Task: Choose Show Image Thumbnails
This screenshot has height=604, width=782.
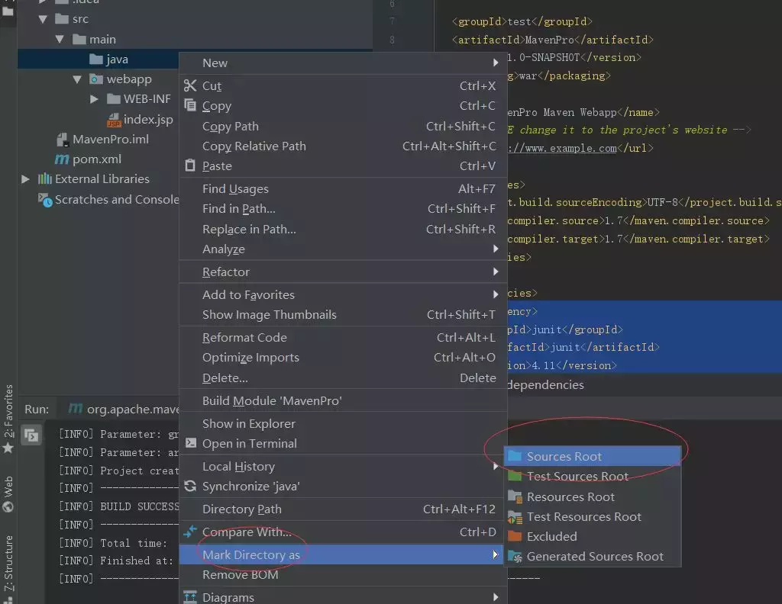Action: click(x=343, y=314)
